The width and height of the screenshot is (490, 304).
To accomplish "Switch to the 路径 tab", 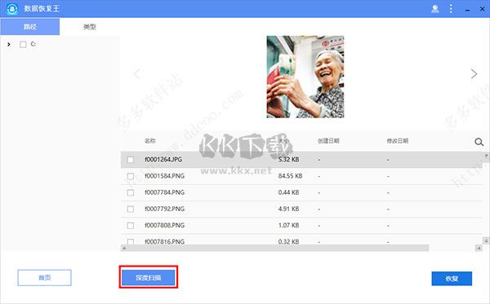I will point(30,27).
